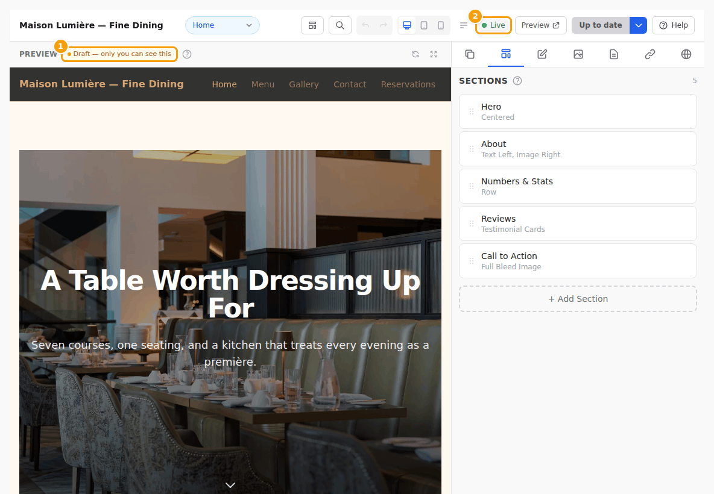
Task: Switch preview to mobile phone view
Action: [441, 25]
